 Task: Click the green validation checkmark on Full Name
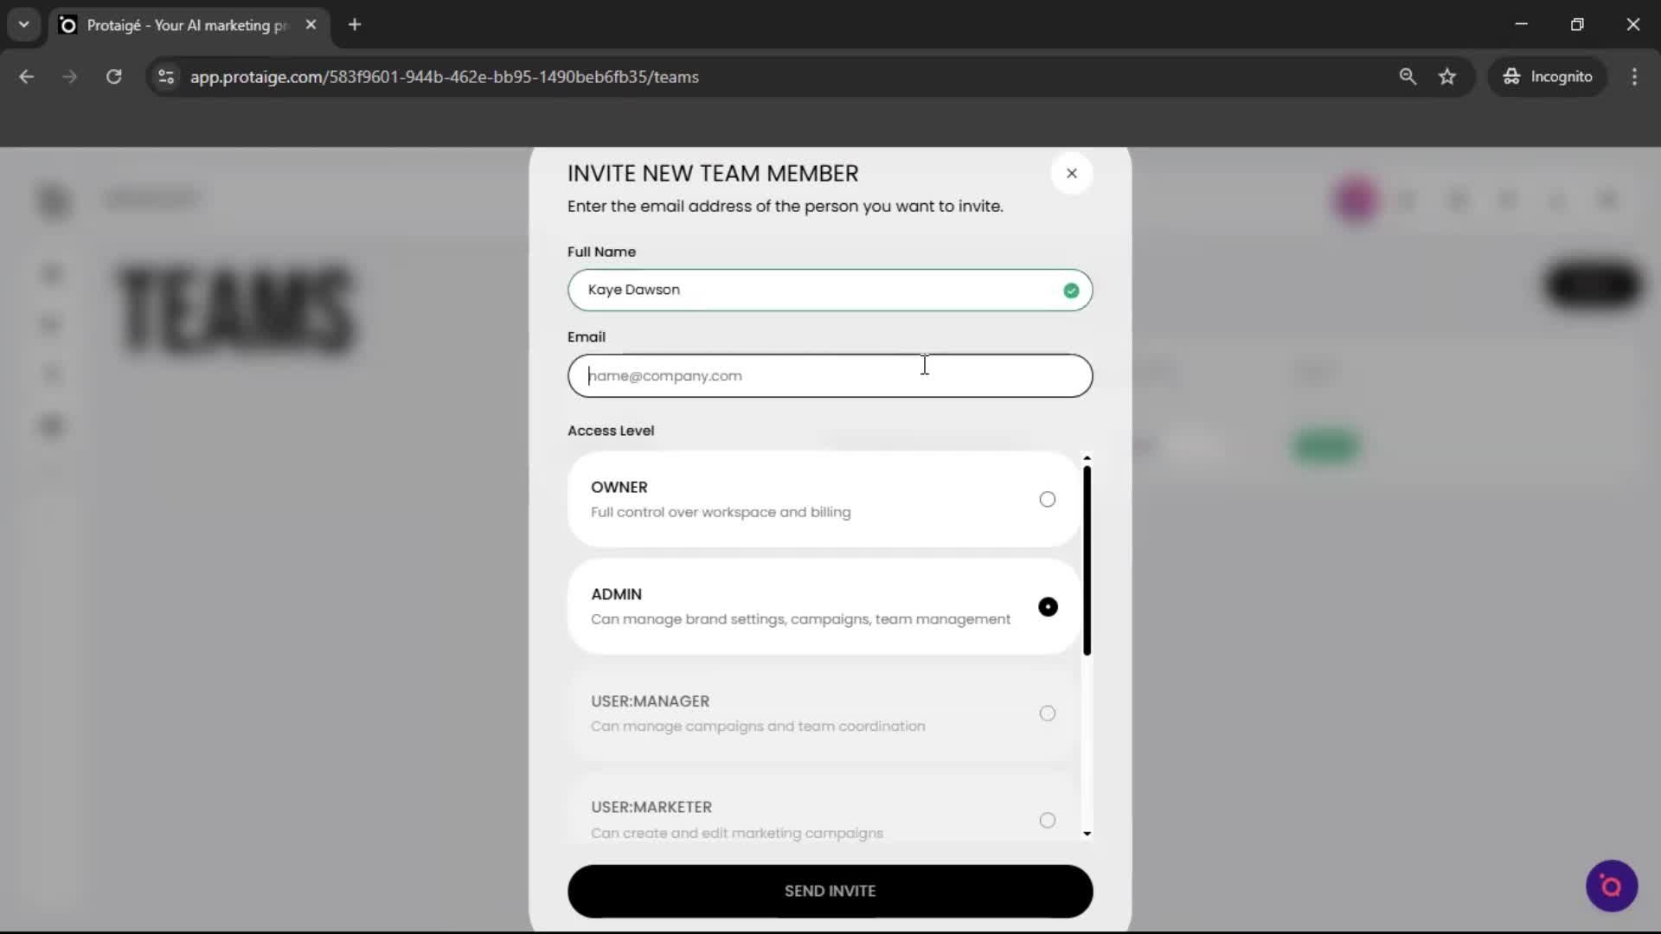pos(1071,291)
